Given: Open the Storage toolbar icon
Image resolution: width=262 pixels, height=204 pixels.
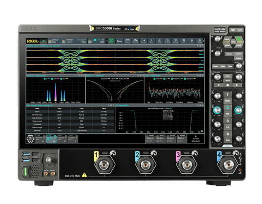Looking at the screenshot, I should point(199,41).
